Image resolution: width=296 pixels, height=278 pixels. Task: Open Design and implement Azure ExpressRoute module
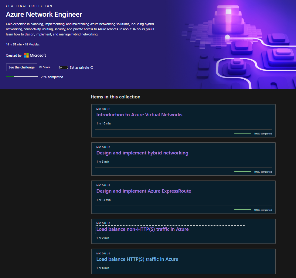click(x=144, y=191)
